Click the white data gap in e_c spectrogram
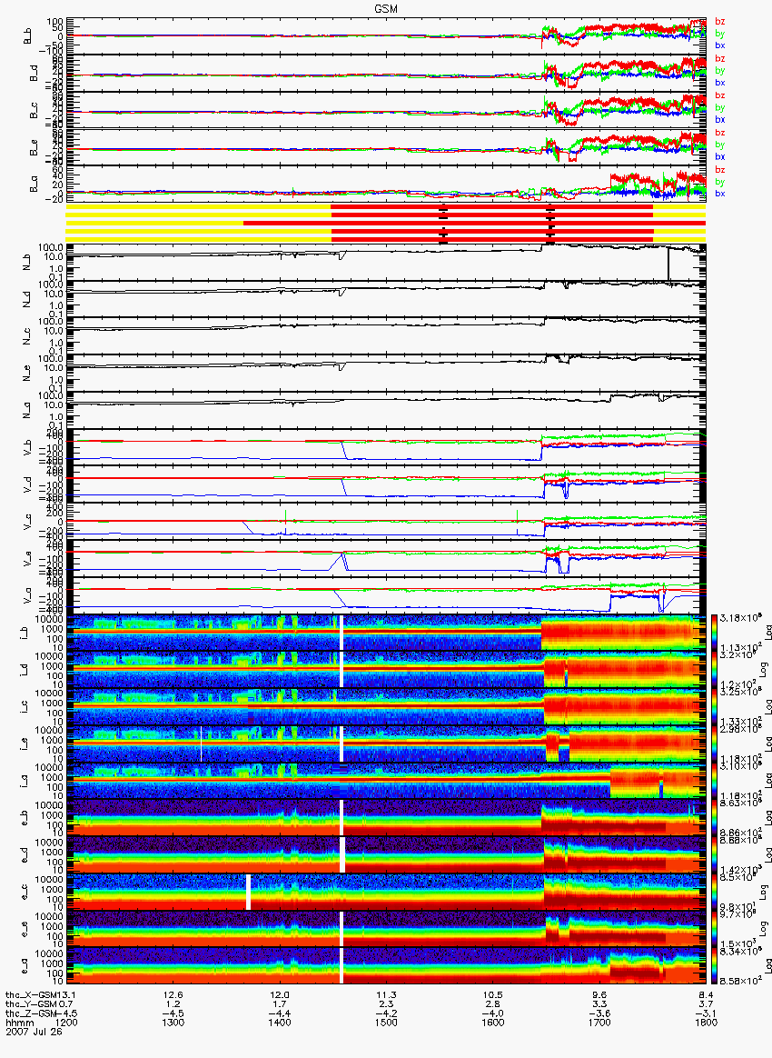Image resolution: width=772 pixels, height=1058 pixels. [x=248, y=892]
